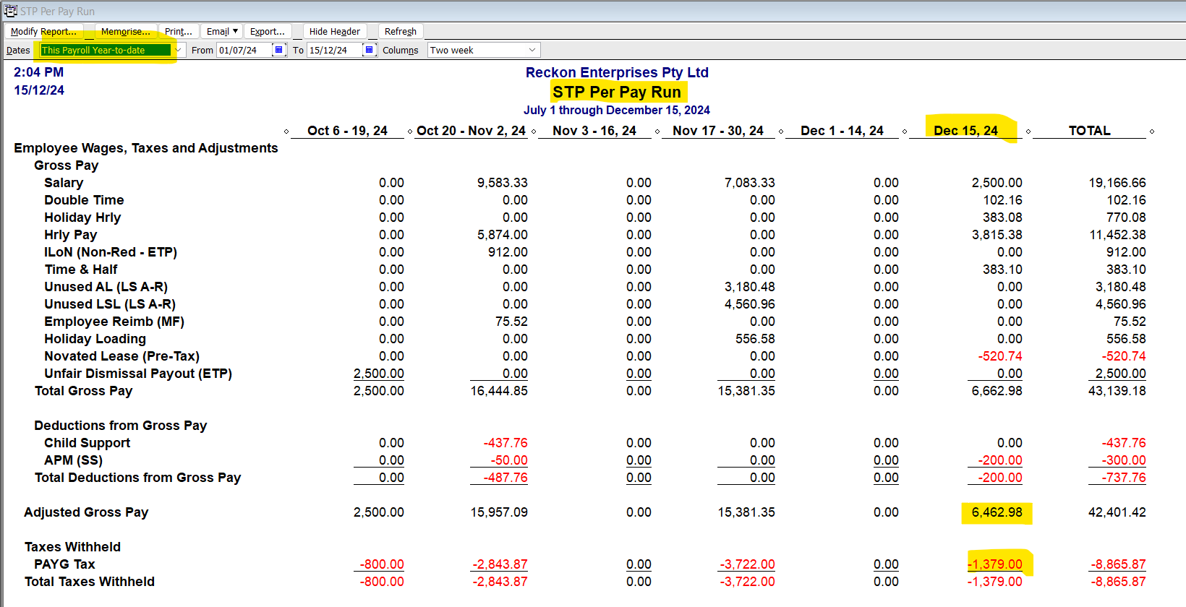
Task: Click the Holiday Loading row label
Action: [95, 339]
